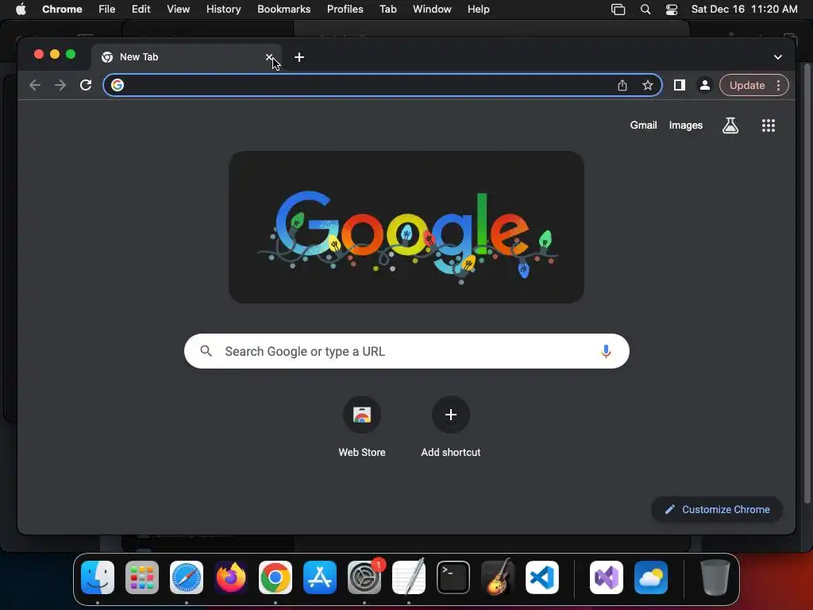The image size is (813, 610).
Task: Open the Help menu
Action: tap(478, 10)
